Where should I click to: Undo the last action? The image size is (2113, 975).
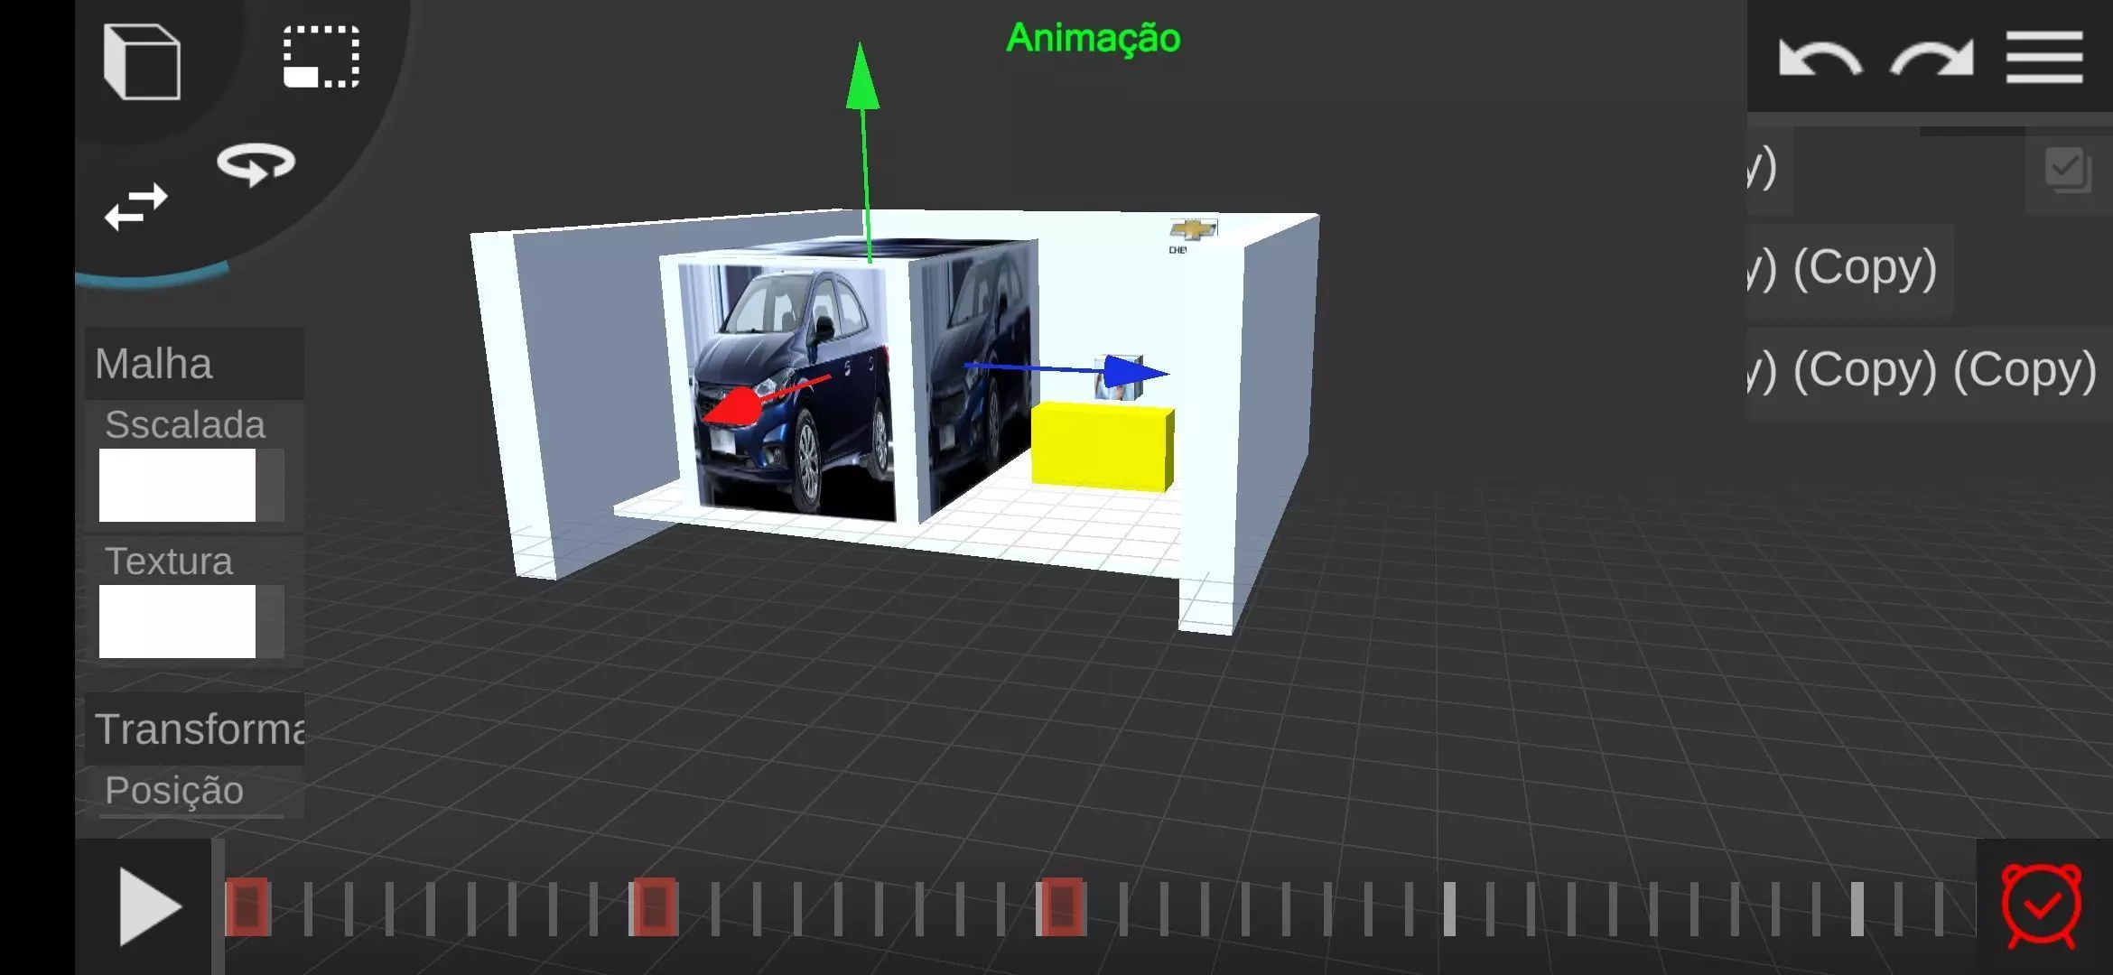[x=1819, y=59]
